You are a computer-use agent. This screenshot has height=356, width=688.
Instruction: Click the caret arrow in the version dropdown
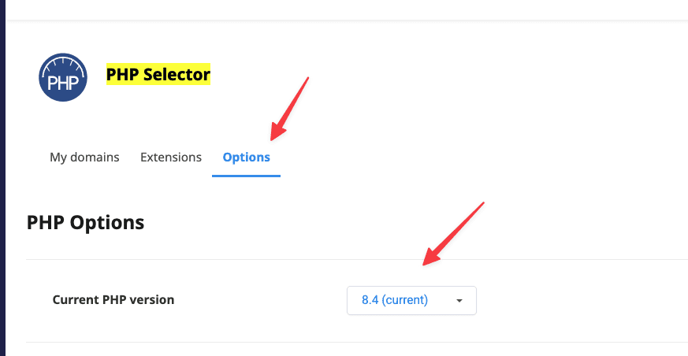(x=459, y=300)
